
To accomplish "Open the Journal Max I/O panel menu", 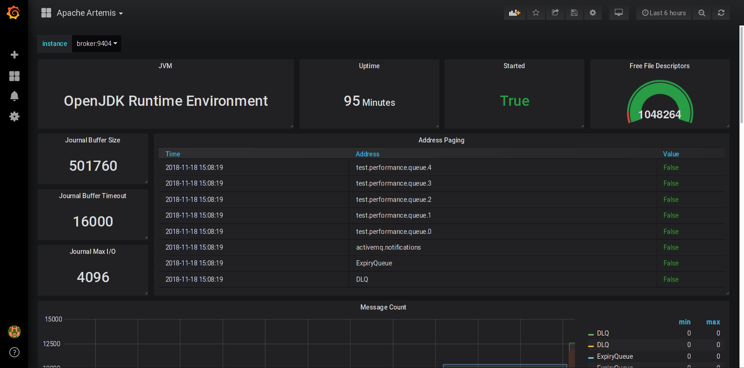I will point(93,252).
